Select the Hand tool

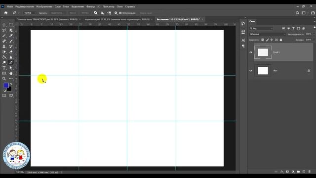click(x=11, y=73)
